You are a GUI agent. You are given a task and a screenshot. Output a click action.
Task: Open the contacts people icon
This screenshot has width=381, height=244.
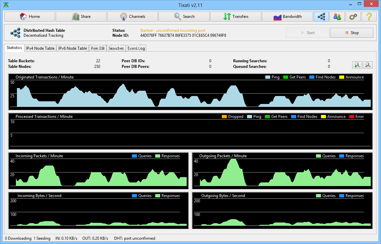tap(337, 17)
